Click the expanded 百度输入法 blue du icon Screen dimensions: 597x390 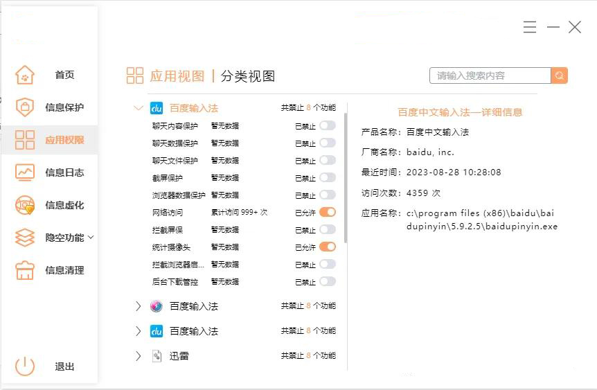click(157, 108)
